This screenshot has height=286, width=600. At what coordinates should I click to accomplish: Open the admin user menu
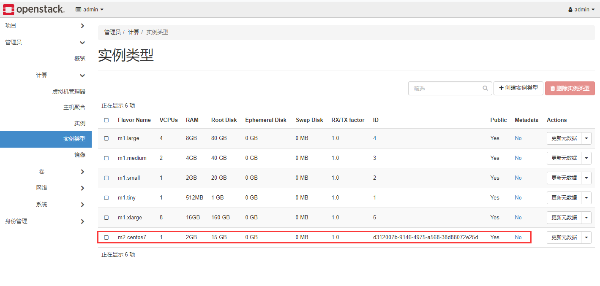click(581, 9)
